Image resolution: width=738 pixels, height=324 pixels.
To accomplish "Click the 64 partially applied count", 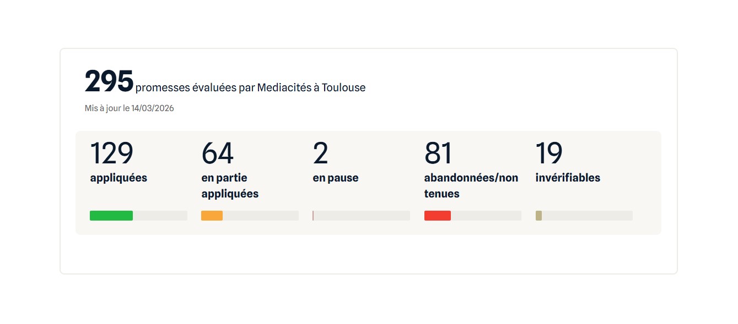I will (217, 153).
